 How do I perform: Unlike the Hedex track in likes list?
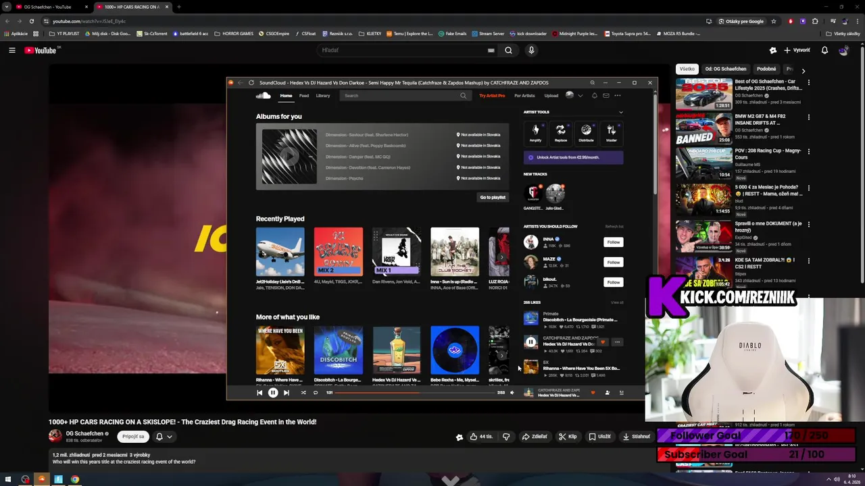click(x=603, y=342)
